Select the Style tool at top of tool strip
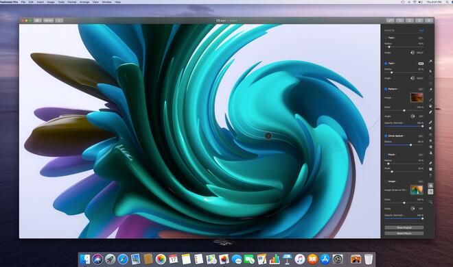Image resolution: width=453 pixels, height=267 pixels. click(430, 61)
